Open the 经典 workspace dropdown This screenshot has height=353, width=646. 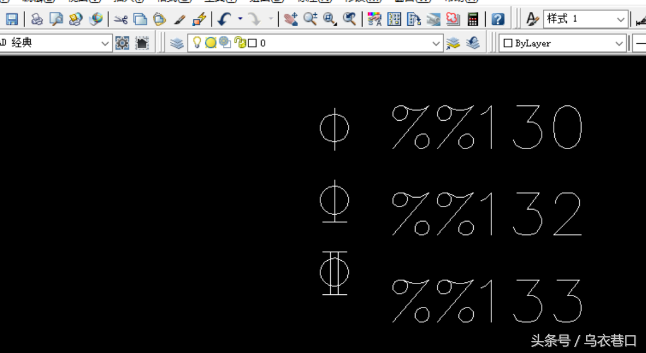point(56,43)
